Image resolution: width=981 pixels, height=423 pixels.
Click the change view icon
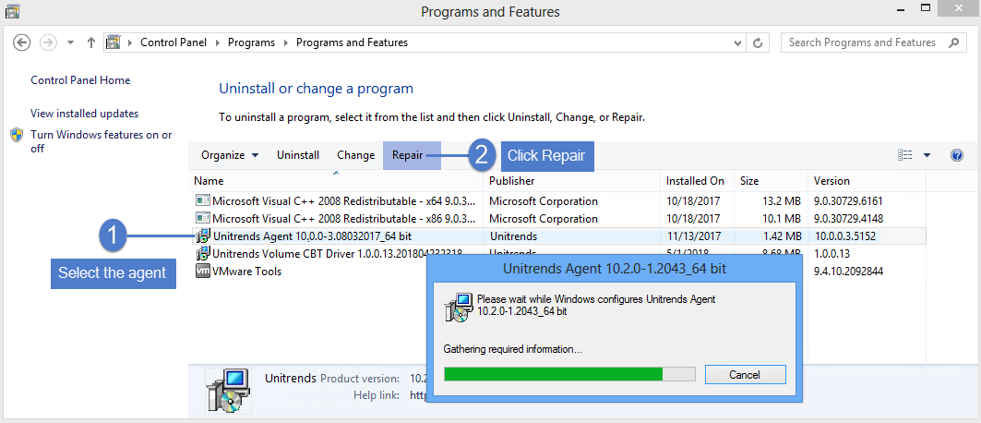click(x=904, y=155)
